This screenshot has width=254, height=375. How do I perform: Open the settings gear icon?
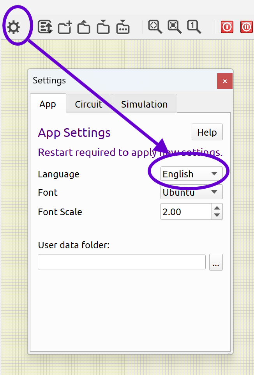pos(13,27)
